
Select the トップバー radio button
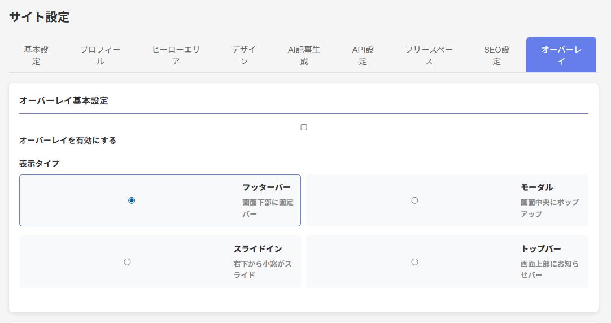414,262
